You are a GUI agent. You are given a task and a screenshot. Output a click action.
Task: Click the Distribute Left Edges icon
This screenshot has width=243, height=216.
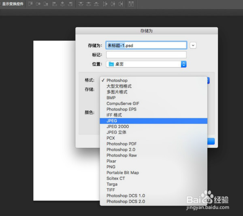(x=105, y=4)
